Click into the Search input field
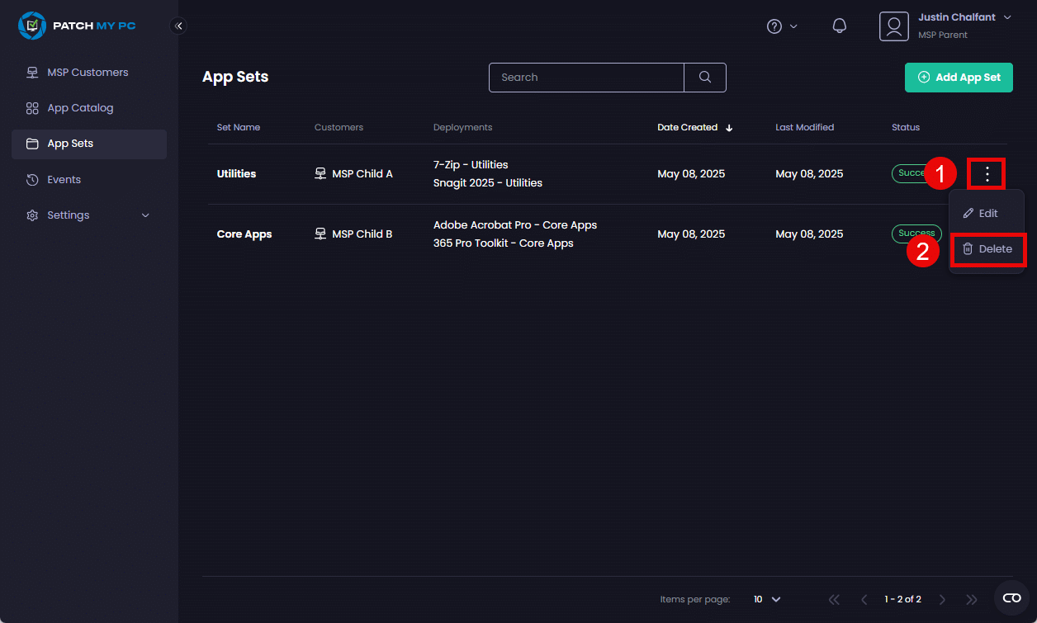The width and height of the screenshot is (1037, 623). [x=586, y=78]
